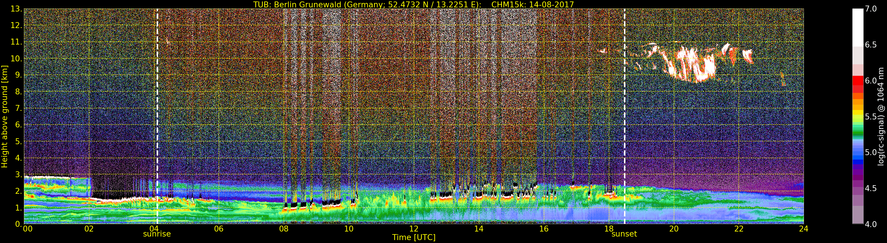Click the height tick label 10.
This screenshot has width=887, height=243.
[16, 58]
